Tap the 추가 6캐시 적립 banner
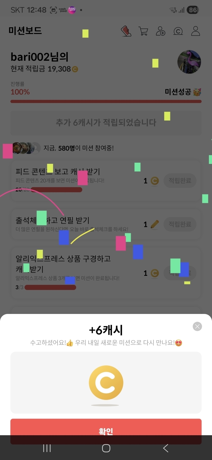The width and height of the screenshot is (212, 460). click(x=106, y=123)
